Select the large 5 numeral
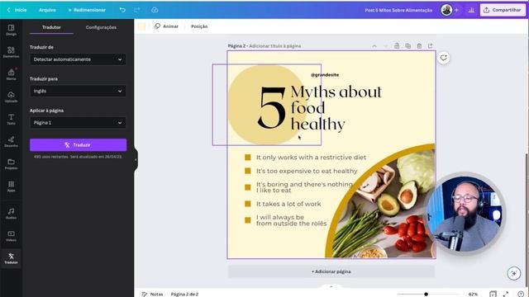529x297 pixels. [x=272, y=108]
